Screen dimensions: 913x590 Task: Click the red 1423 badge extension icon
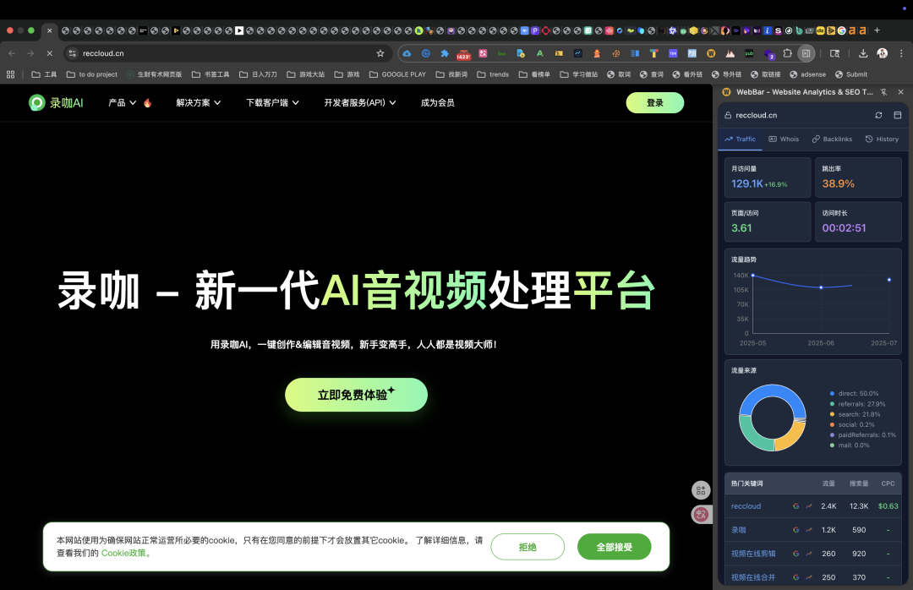(x=463, y=54)
